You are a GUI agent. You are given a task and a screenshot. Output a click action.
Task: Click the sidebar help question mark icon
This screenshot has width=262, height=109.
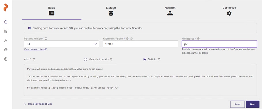[x=6, y=59]
